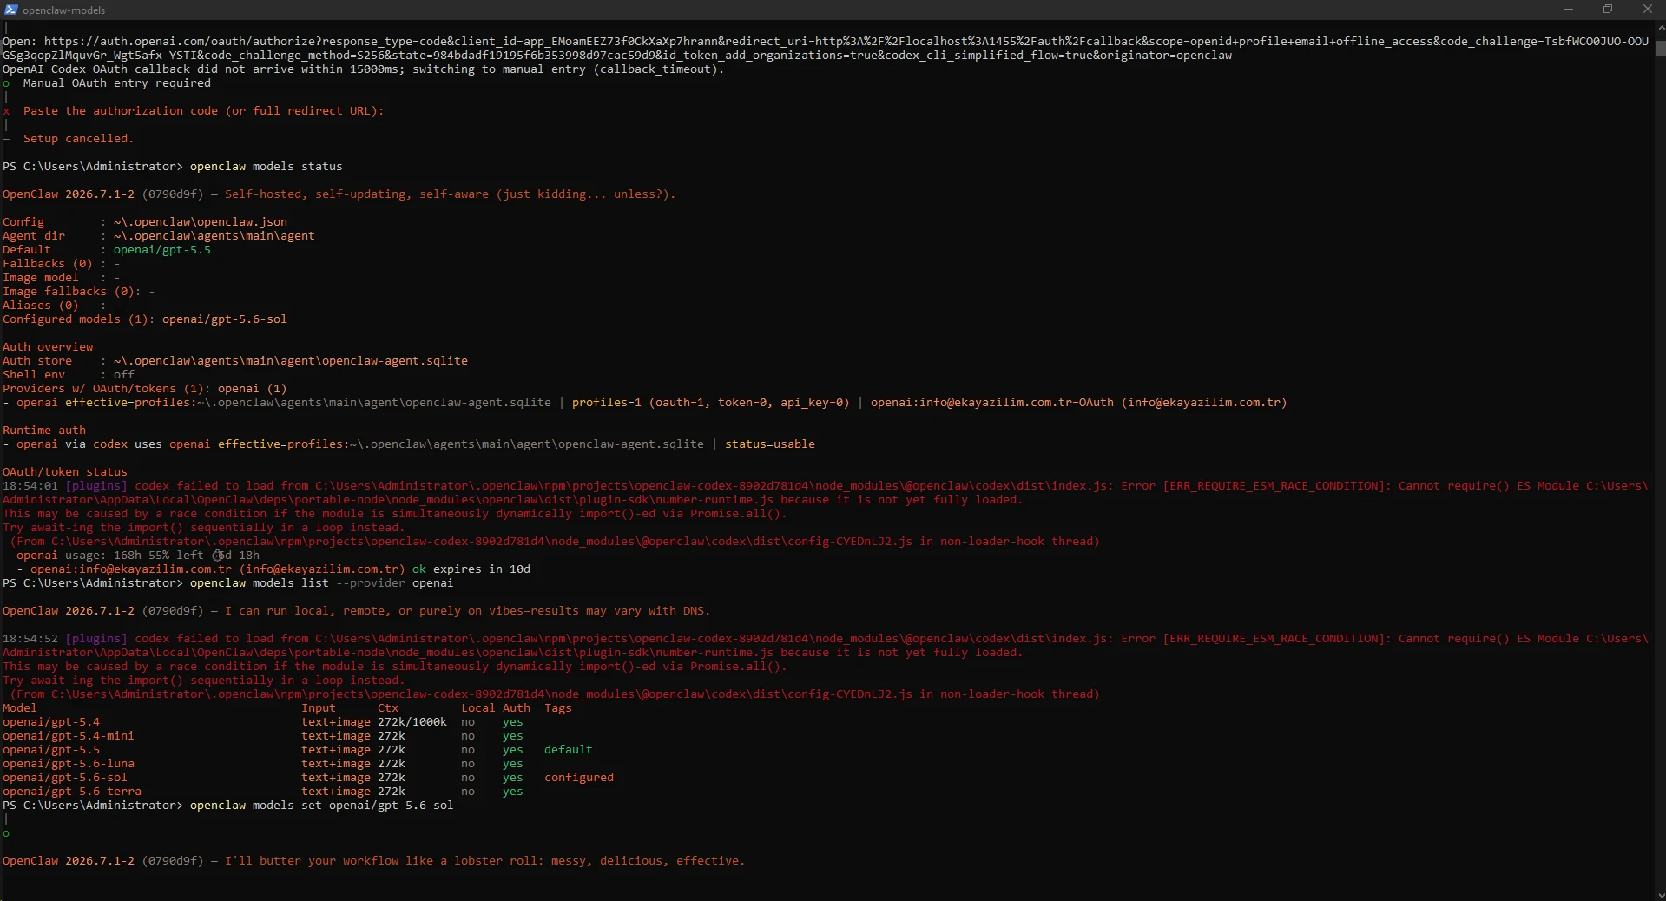Click the "lobster roll" tagline line
The height and width of the screenshot is (901, 1666).
point(484,861)
